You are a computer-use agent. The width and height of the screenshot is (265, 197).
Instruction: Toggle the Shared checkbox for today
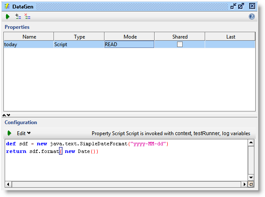point(180,44)
